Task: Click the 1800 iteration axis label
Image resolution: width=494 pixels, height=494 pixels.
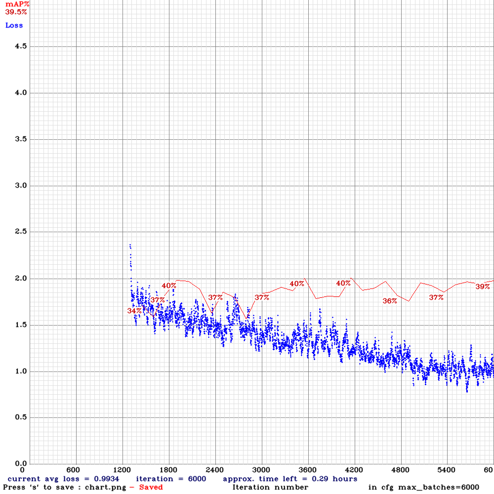Action: [x=168, y=470]
